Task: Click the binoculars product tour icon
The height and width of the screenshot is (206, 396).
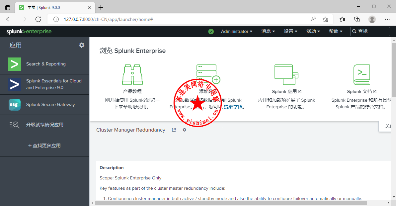Action: point(132,74)
